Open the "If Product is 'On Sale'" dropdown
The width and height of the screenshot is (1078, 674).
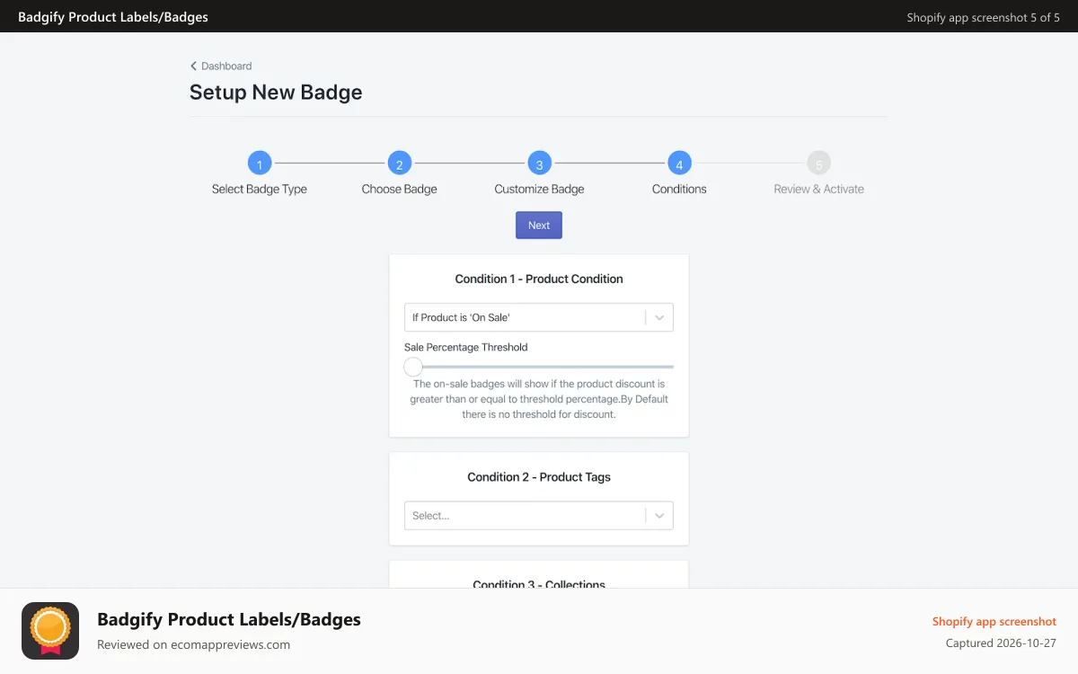[539, 317]
